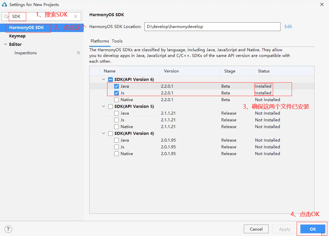
Task: Click the search magnifier icon
Action: click(x=6, y=17)
